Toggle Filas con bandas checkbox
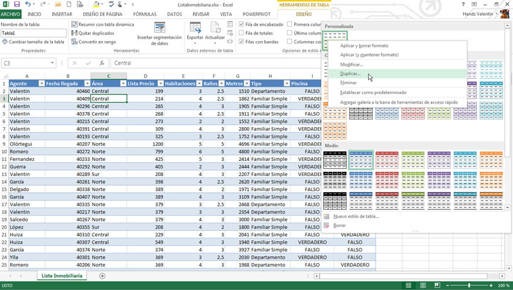 click(x=242, y=42)
